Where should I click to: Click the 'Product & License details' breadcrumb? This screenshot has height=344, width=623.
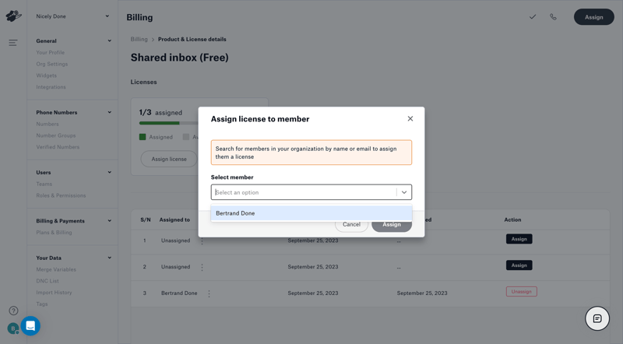click(x=192, y=40)
